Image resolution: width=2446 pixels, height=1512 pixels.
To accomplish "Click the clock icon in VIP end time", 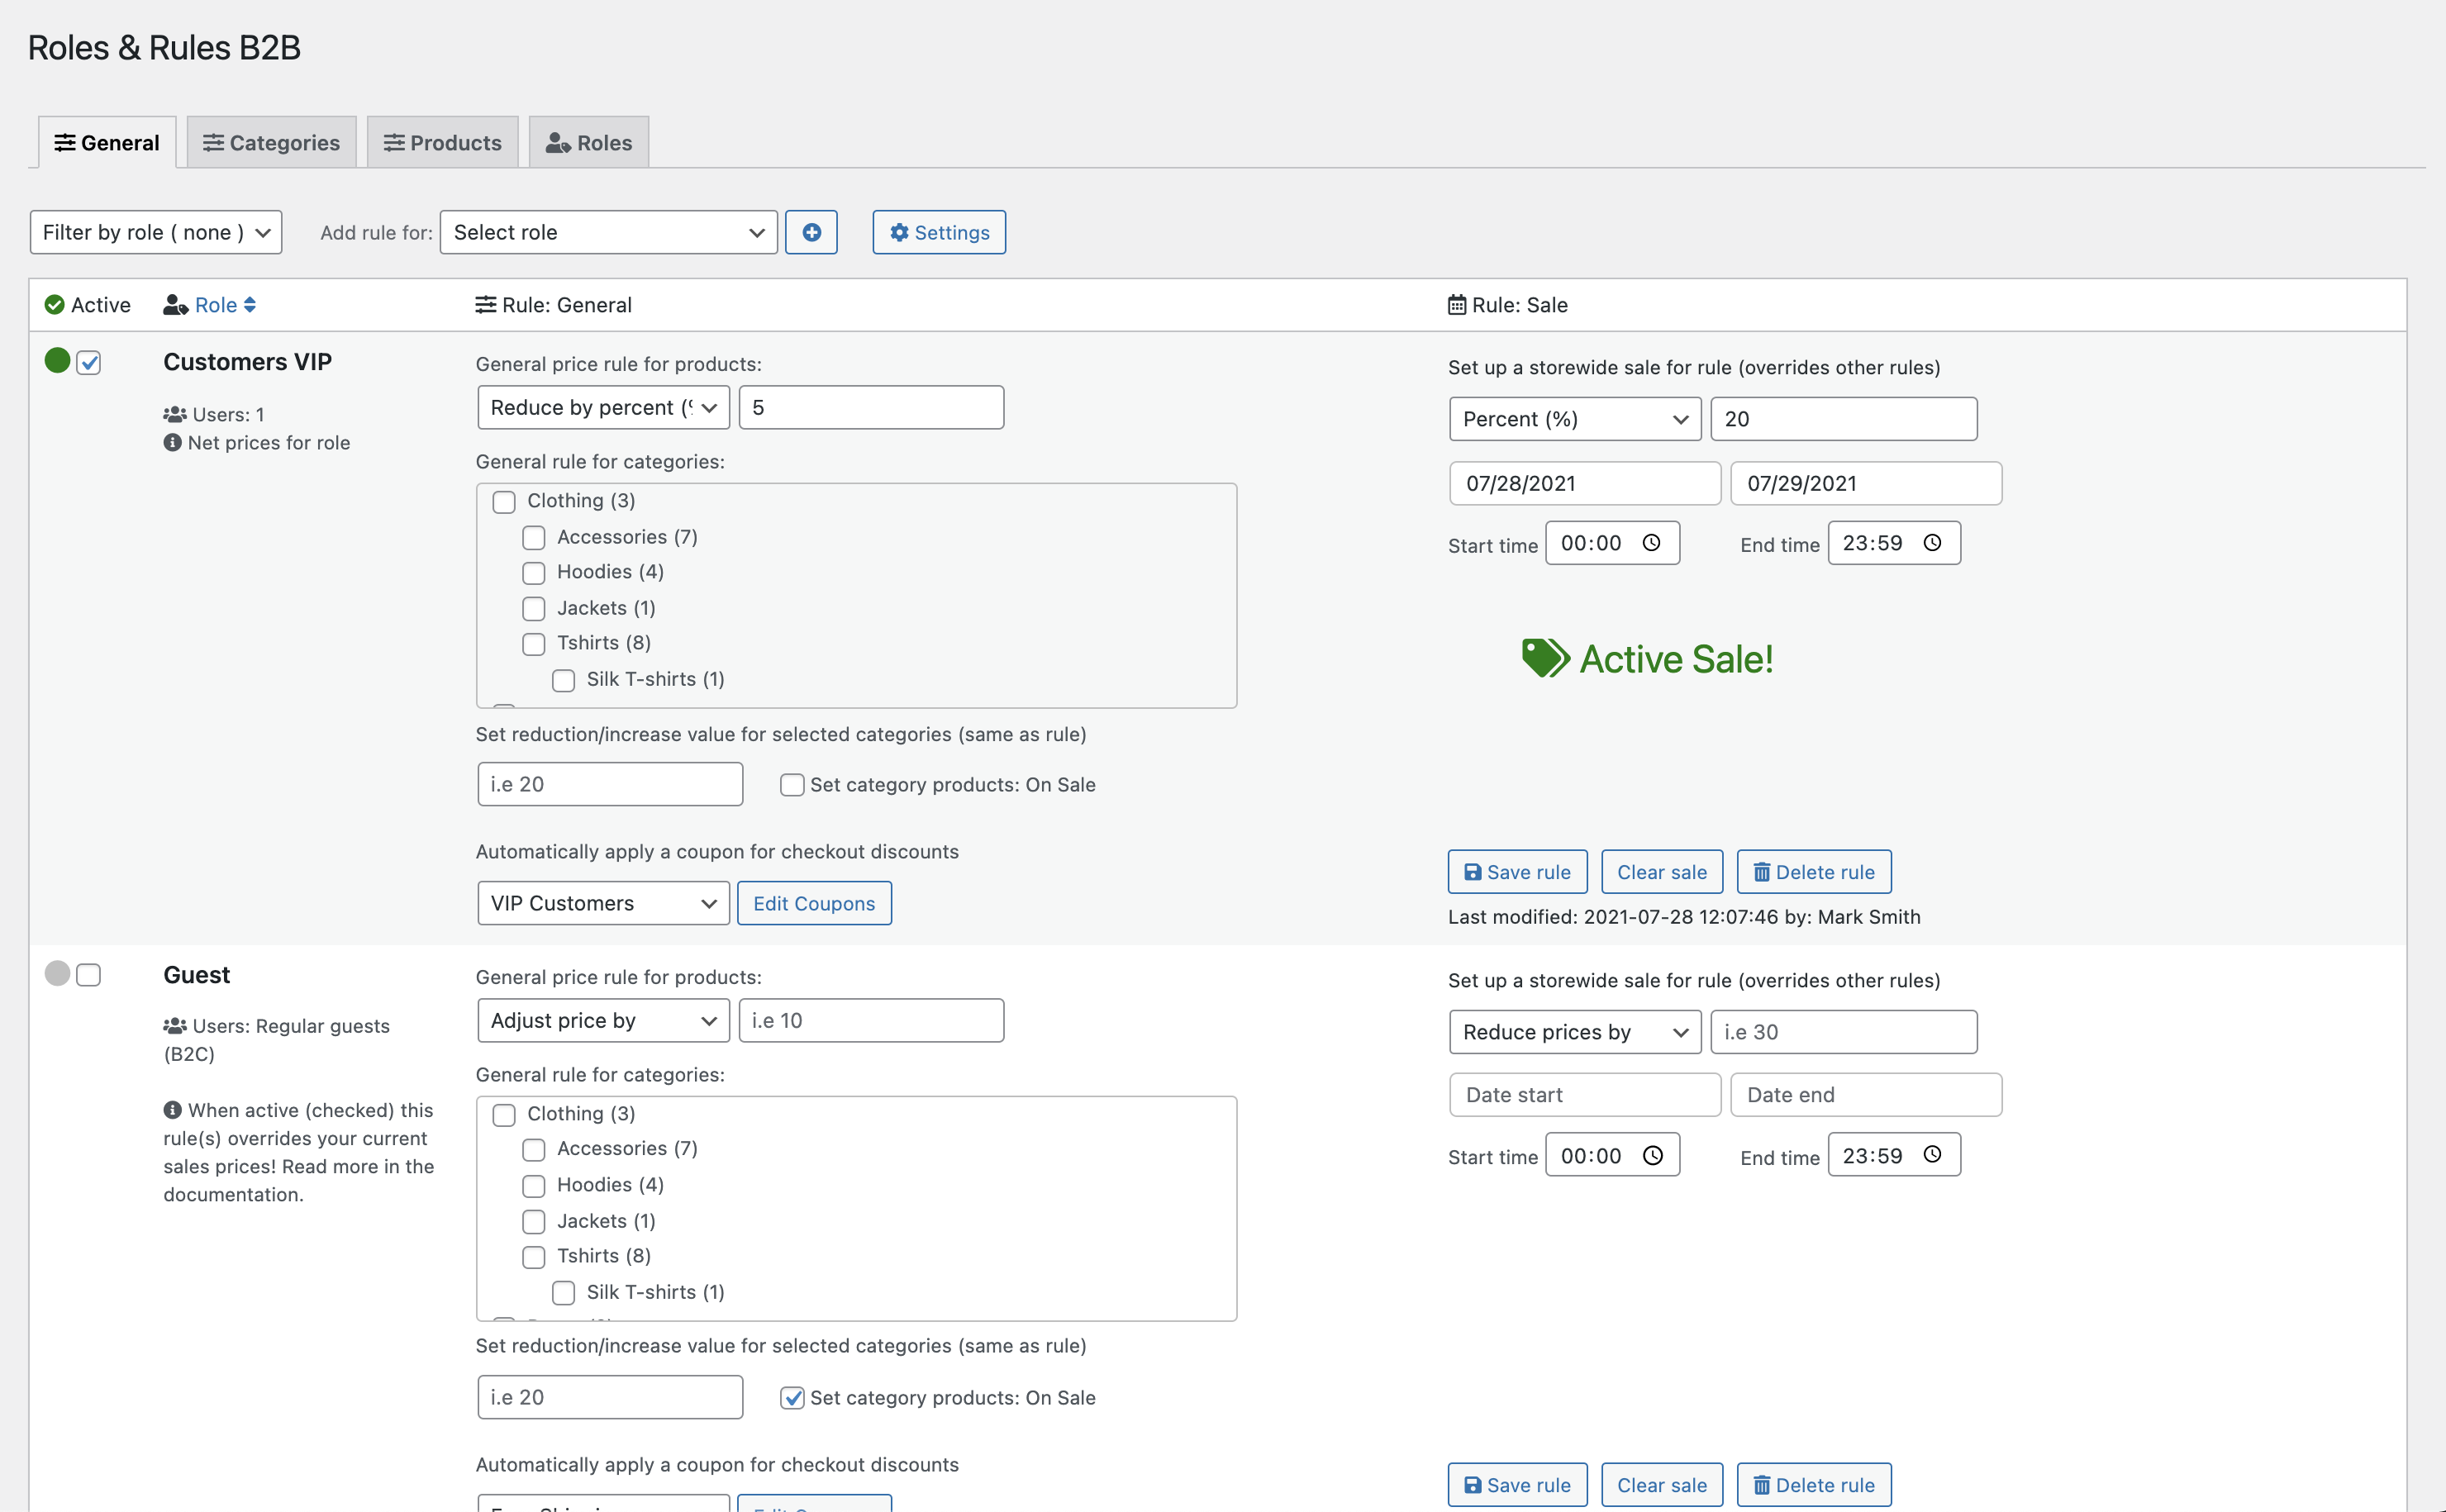I will [1932, 543].
